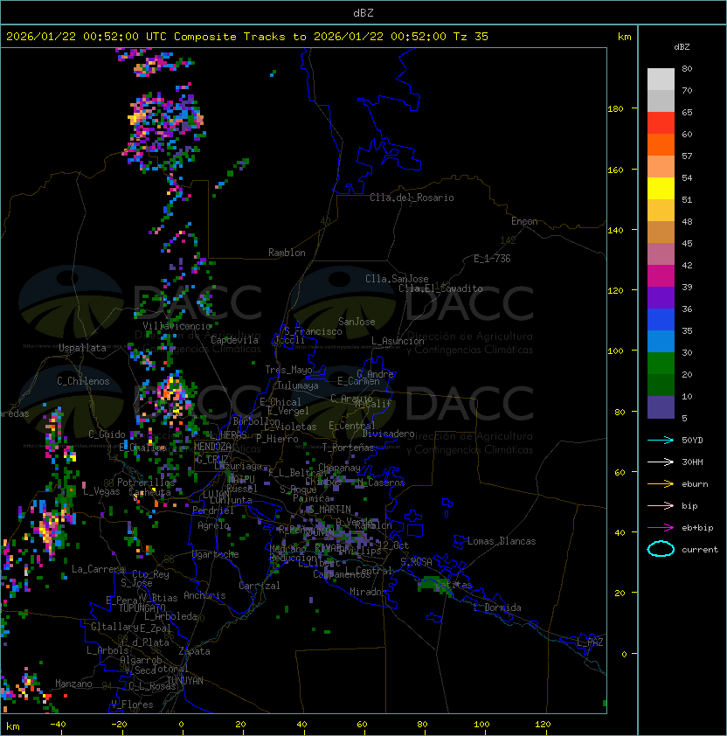The image size is (727, 736).
Task: Click the 'S_MARTIN' place label
Action: 330,509
